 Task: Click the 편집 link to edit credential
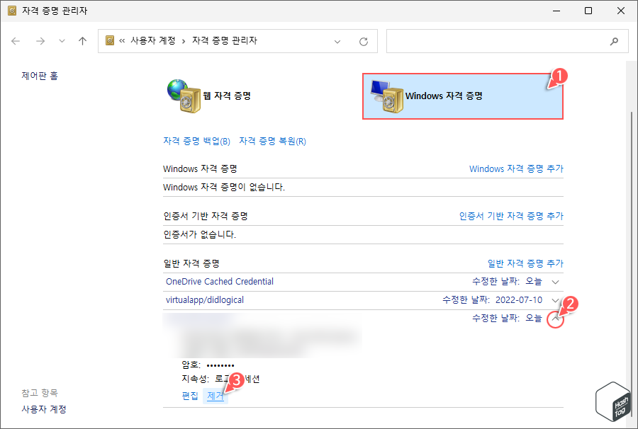(189, 396)
